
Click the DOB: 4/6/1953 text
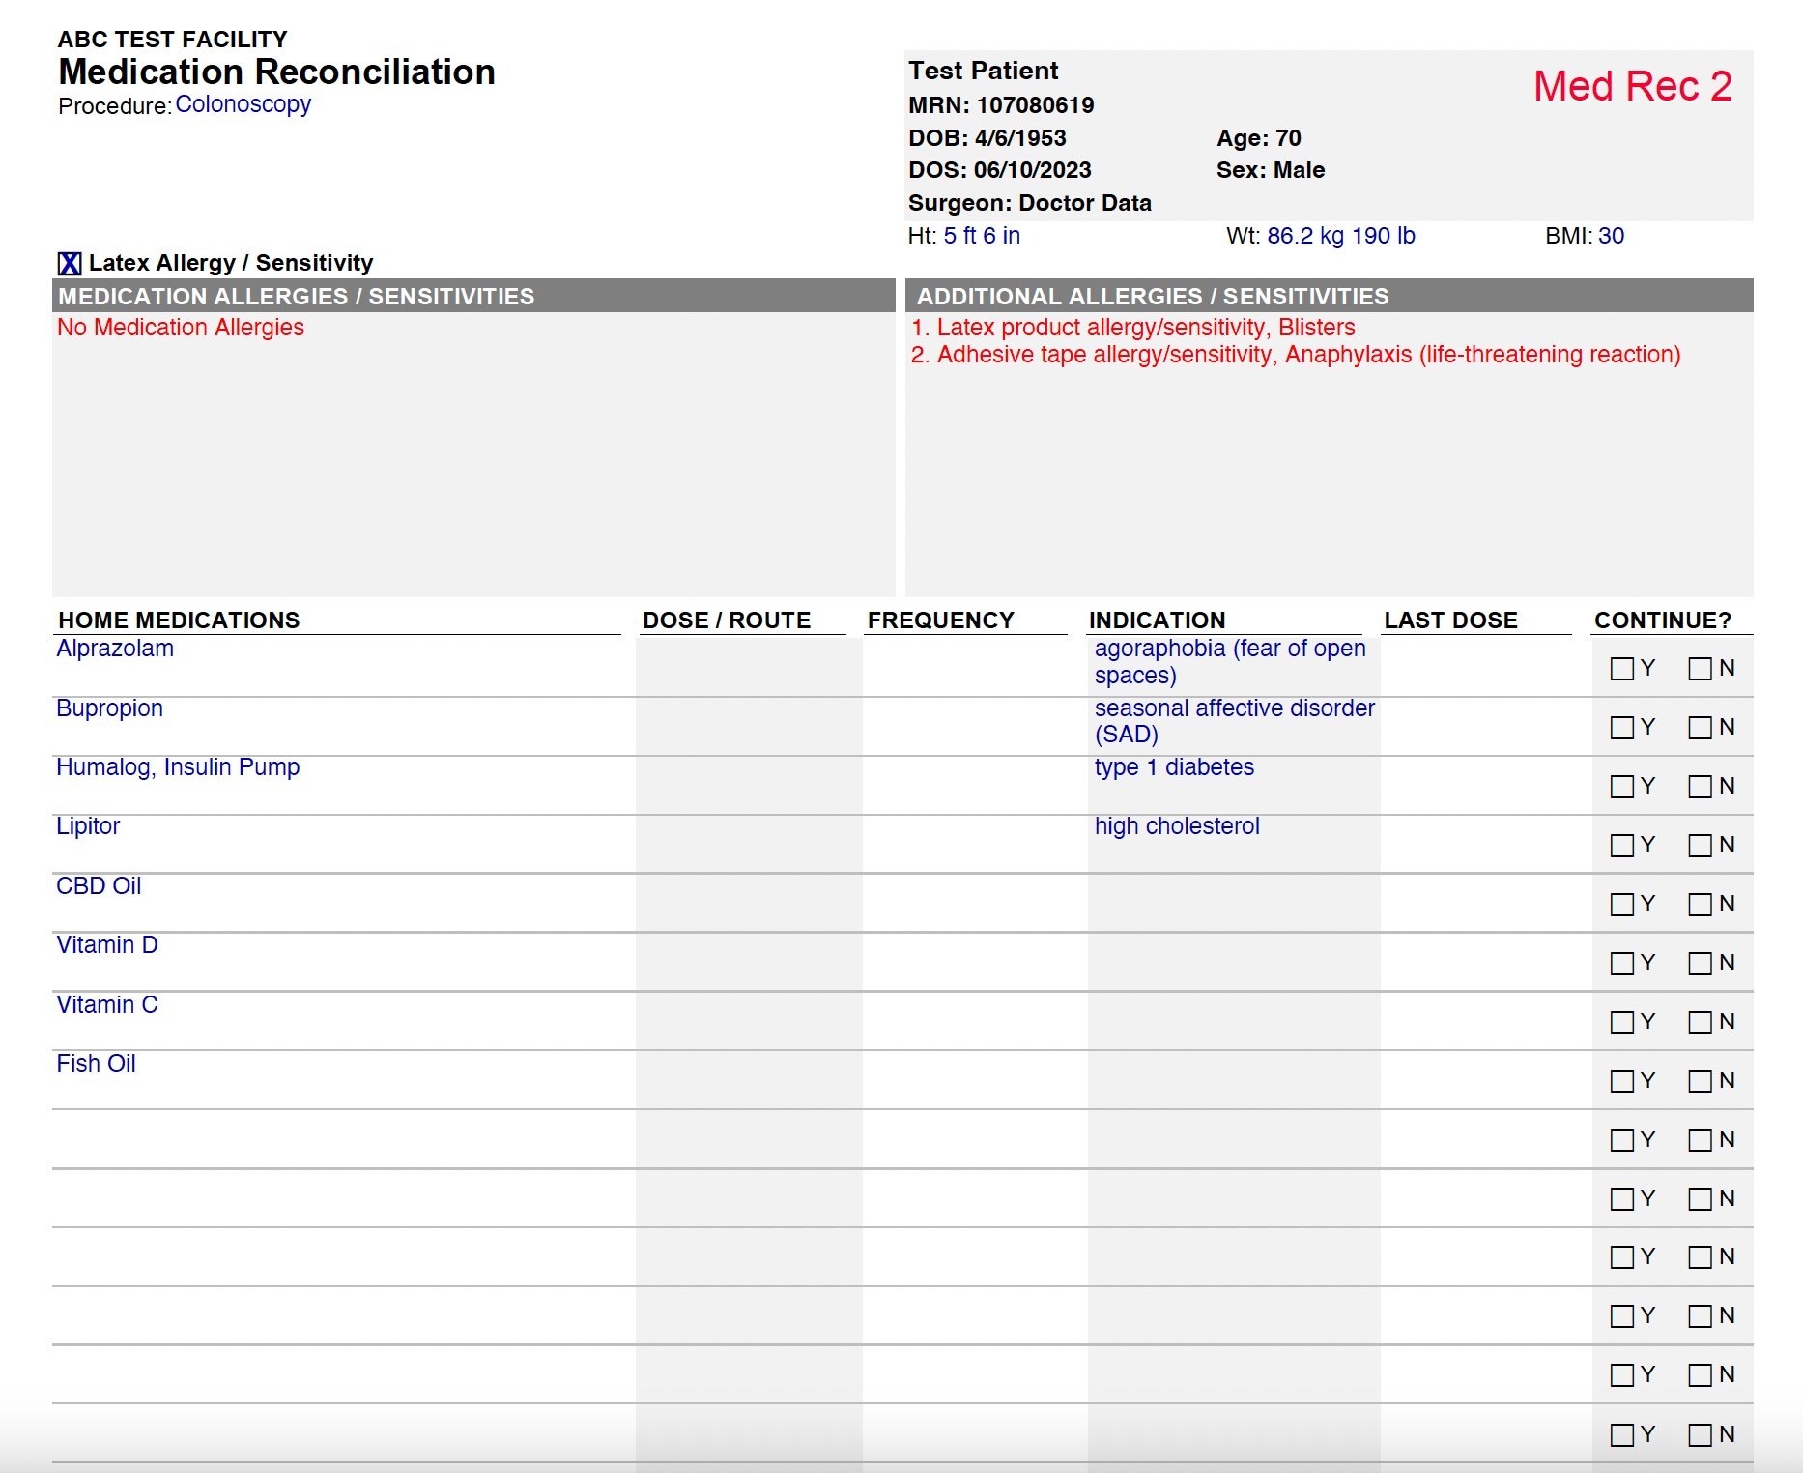pyautogui.click(x=987, y=138)
